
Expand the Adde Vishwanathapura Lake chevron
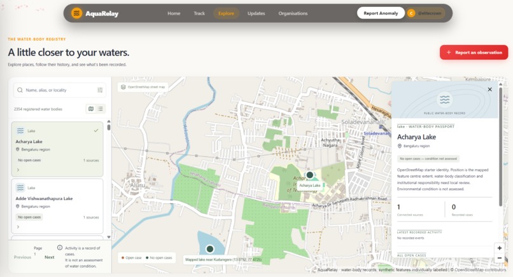18,227
